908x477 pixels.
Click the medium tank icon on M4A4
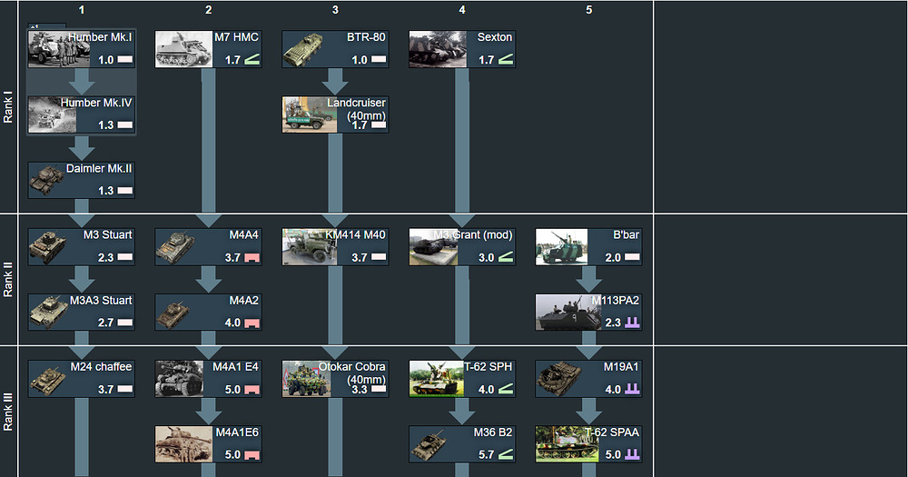[x=252, y=258]
